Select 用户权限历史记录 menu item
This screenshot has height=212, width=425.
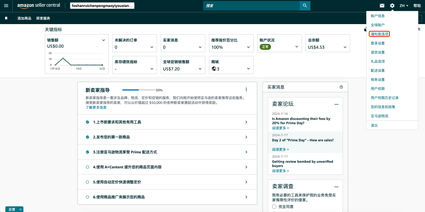pyautogui.click(x=385, y=98)
